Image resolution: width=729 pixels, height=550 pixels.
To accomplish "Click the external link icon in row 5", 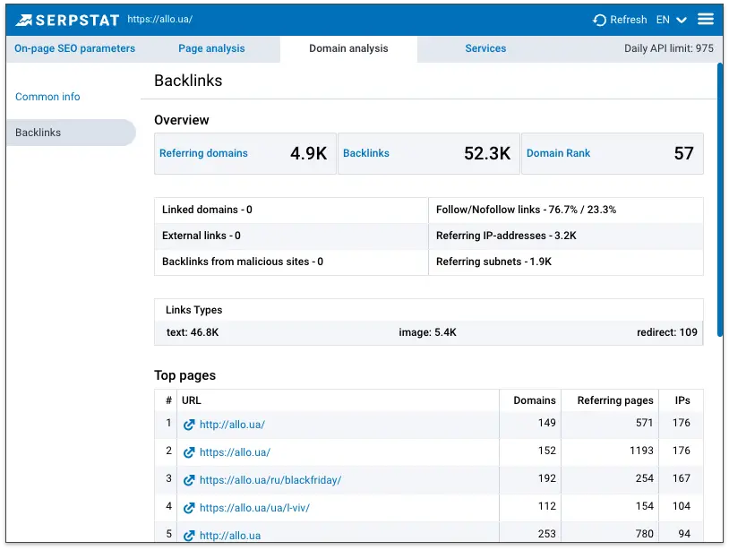I will tap(188, 534).
